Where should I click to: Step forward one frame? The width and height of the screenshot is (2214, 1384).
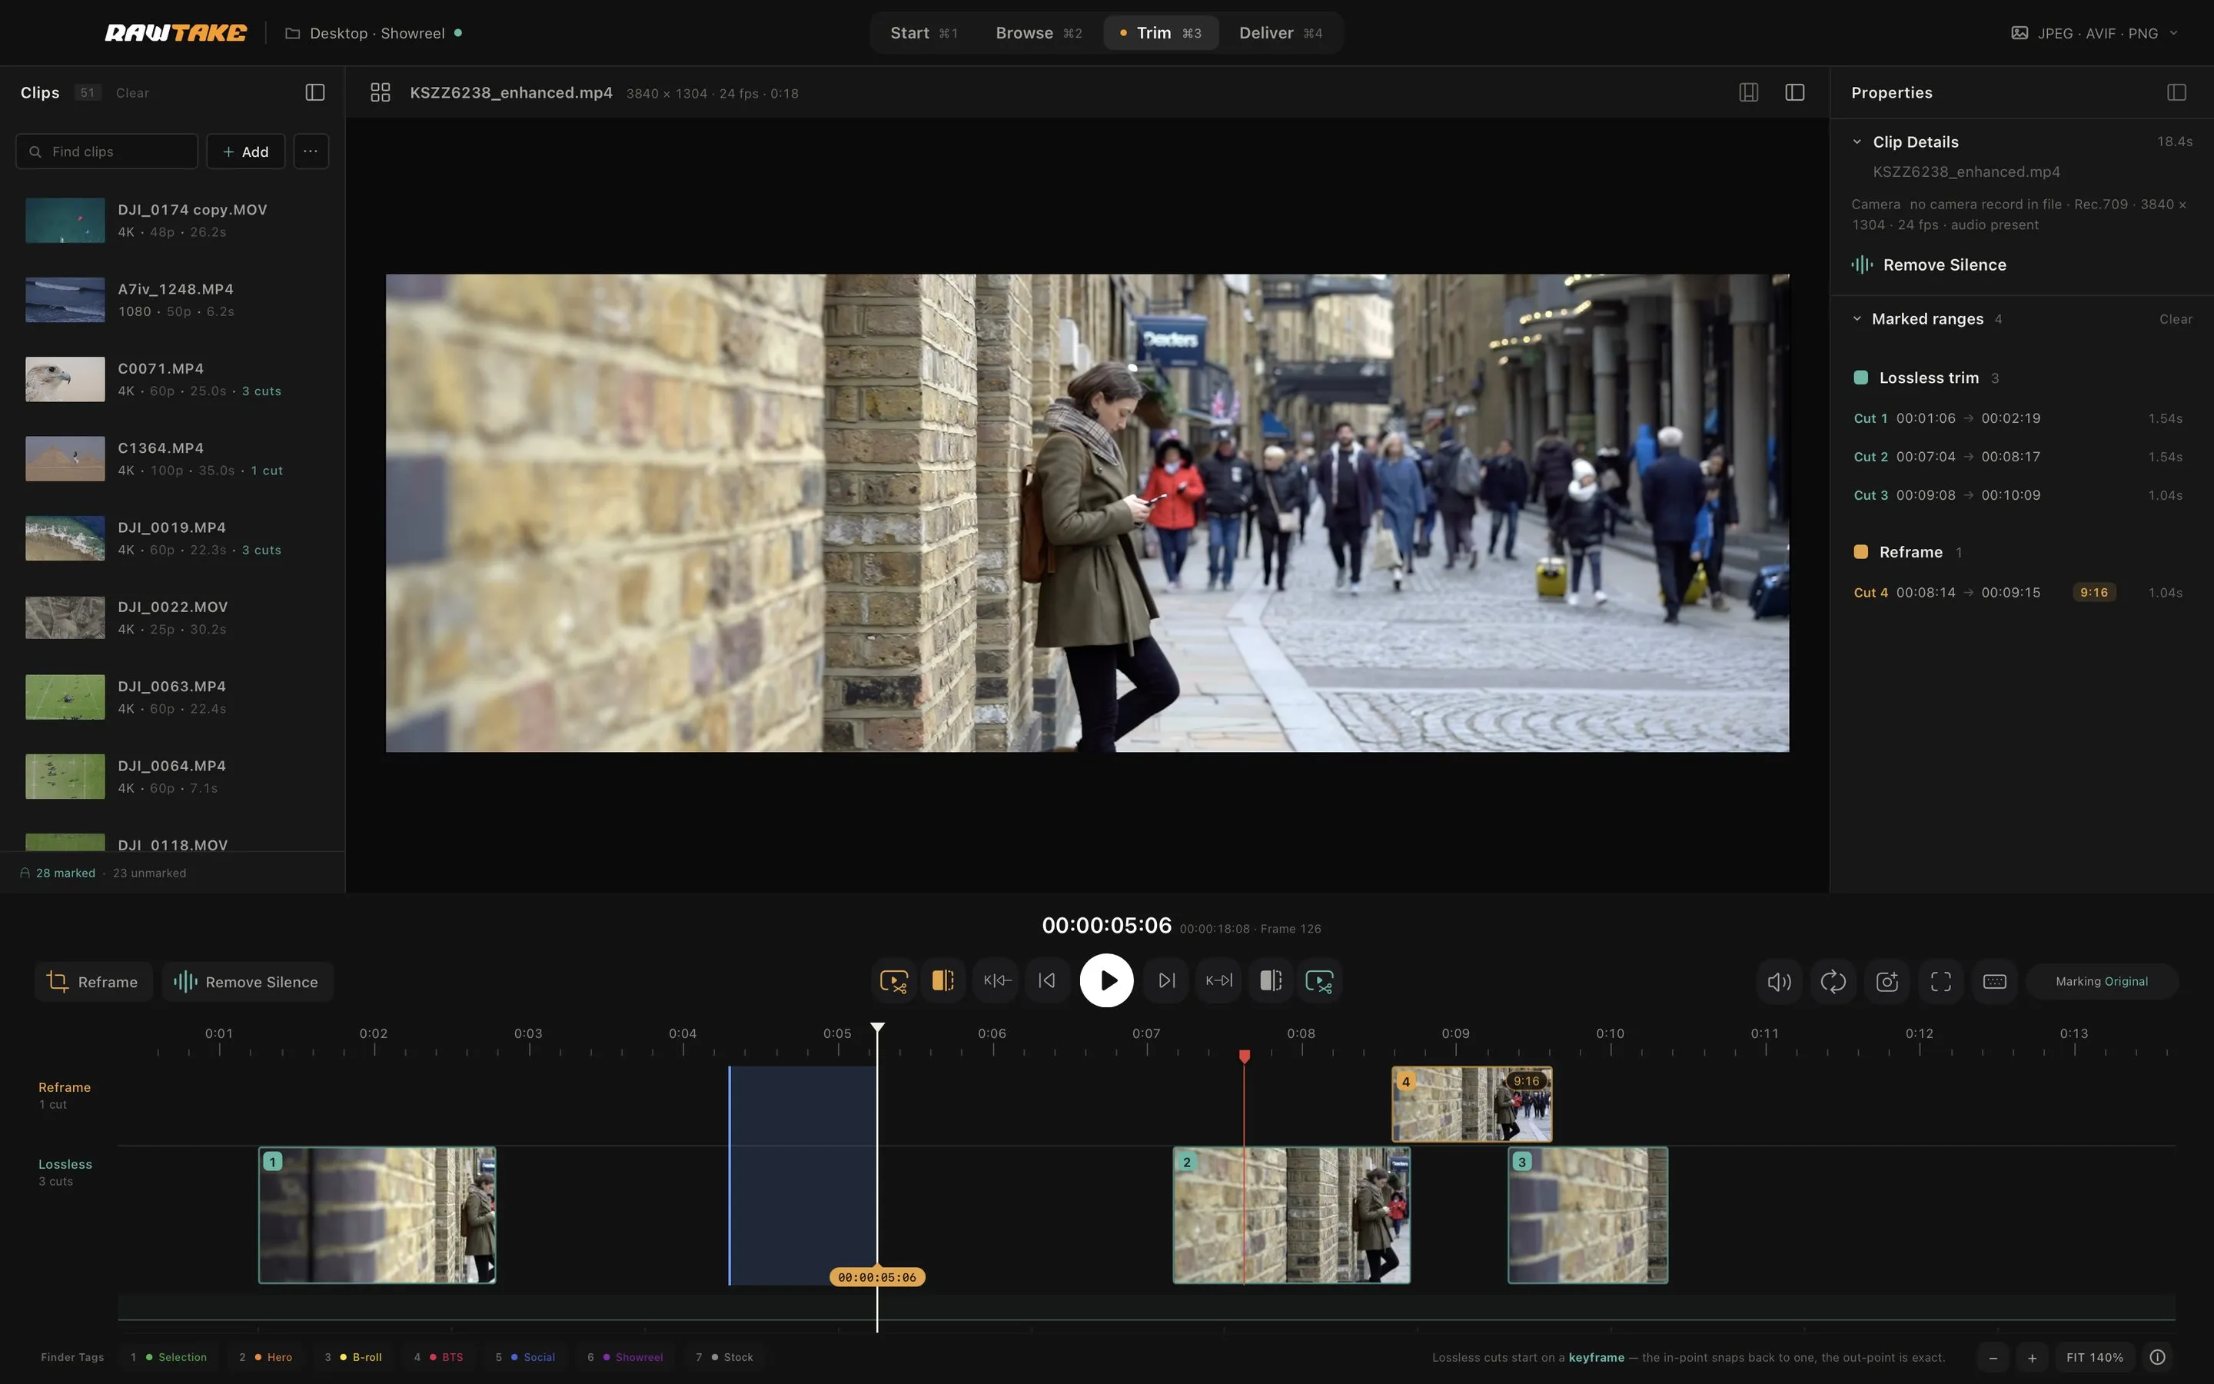tap(1166, 981)
